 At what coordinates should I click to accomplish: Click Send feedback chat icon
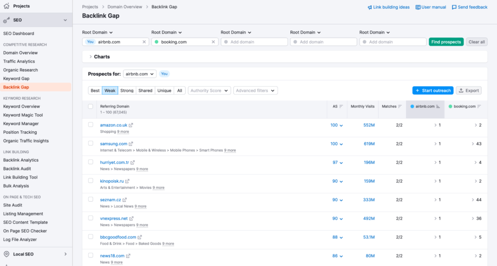point(454,7)
